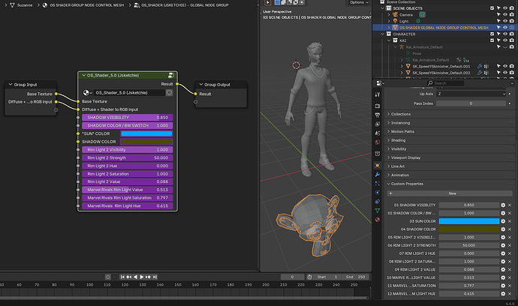Open the Modifiers wrench tab
This screenshot has width=518, height=306.
pyautogui.click(x=378, y=174)
